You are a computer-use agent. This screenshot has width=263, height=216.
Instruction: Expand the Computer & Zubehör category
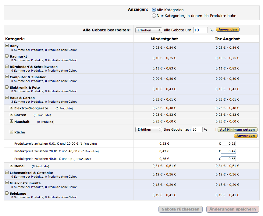[x=7, y=77]
